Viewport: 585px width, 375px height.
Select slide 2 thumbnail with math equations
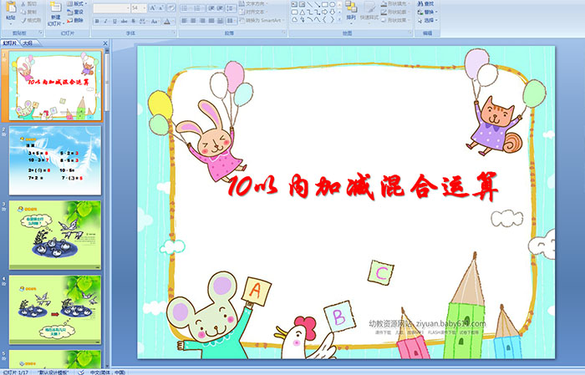(x=55, y=159)
